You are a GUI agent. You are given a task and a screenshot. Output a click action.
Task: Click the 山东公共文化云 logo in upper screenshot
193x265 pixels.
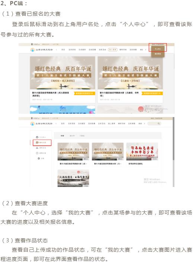[x=41, y=49]
